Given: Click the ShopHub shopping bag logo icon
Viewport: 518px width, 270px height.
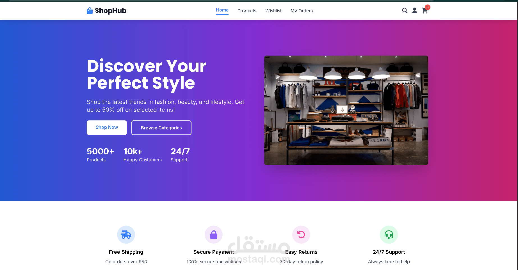Looking at the screenshot, I should click(90, 11).
